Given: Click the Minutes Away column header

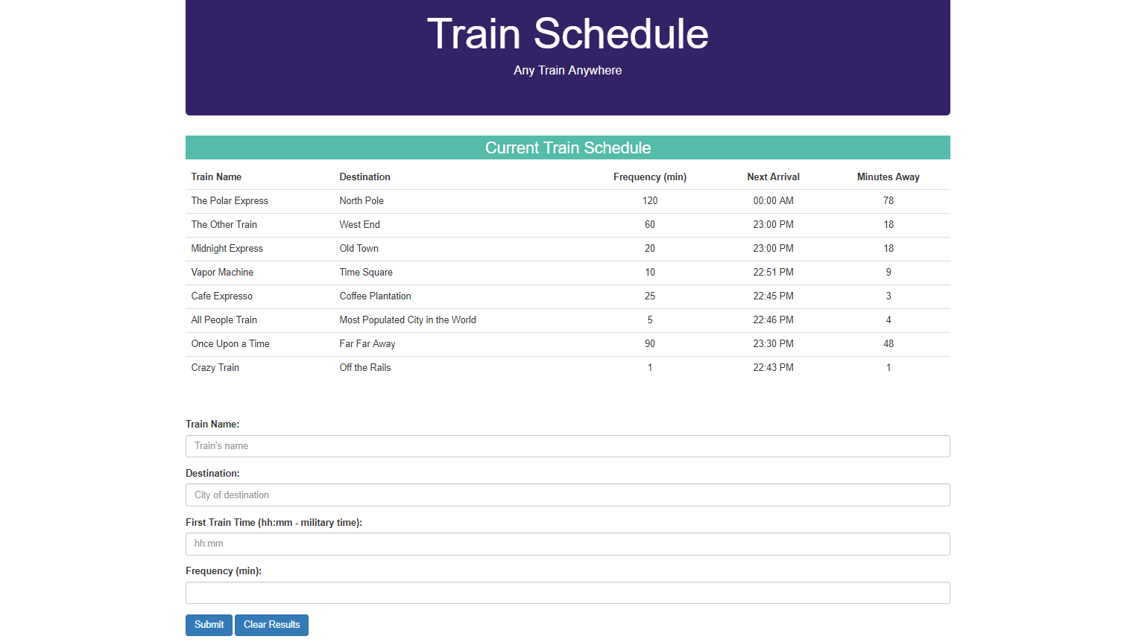Looking at the screenshot, I should [888, 177].
